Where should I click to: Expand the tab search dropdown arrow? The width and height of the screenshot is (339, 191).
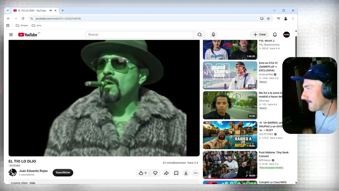click(x=8, y=11)
